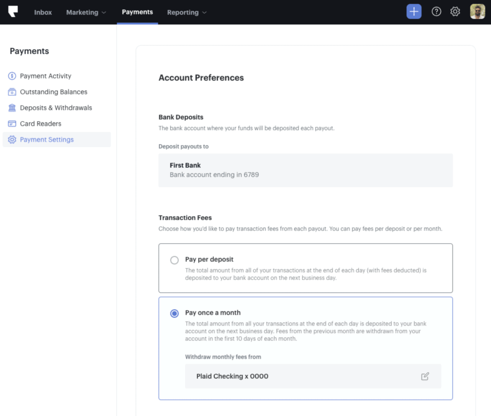The width and height of the screenshot is (491, 416).
Task: Click the Card Readers icon
Action: click(12, 124)
